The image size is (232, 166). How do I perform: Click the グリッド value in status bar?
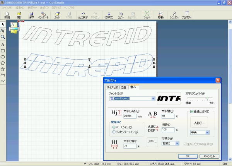click(x=193, y=164)
